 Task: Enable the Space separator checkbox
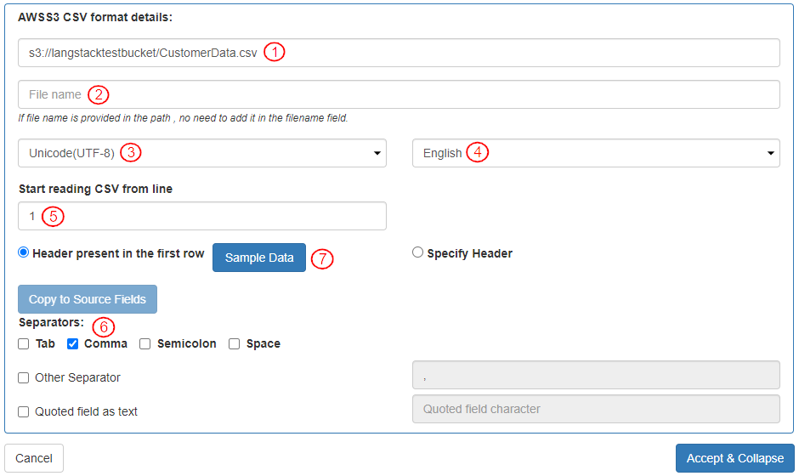(x=235, y=344)
